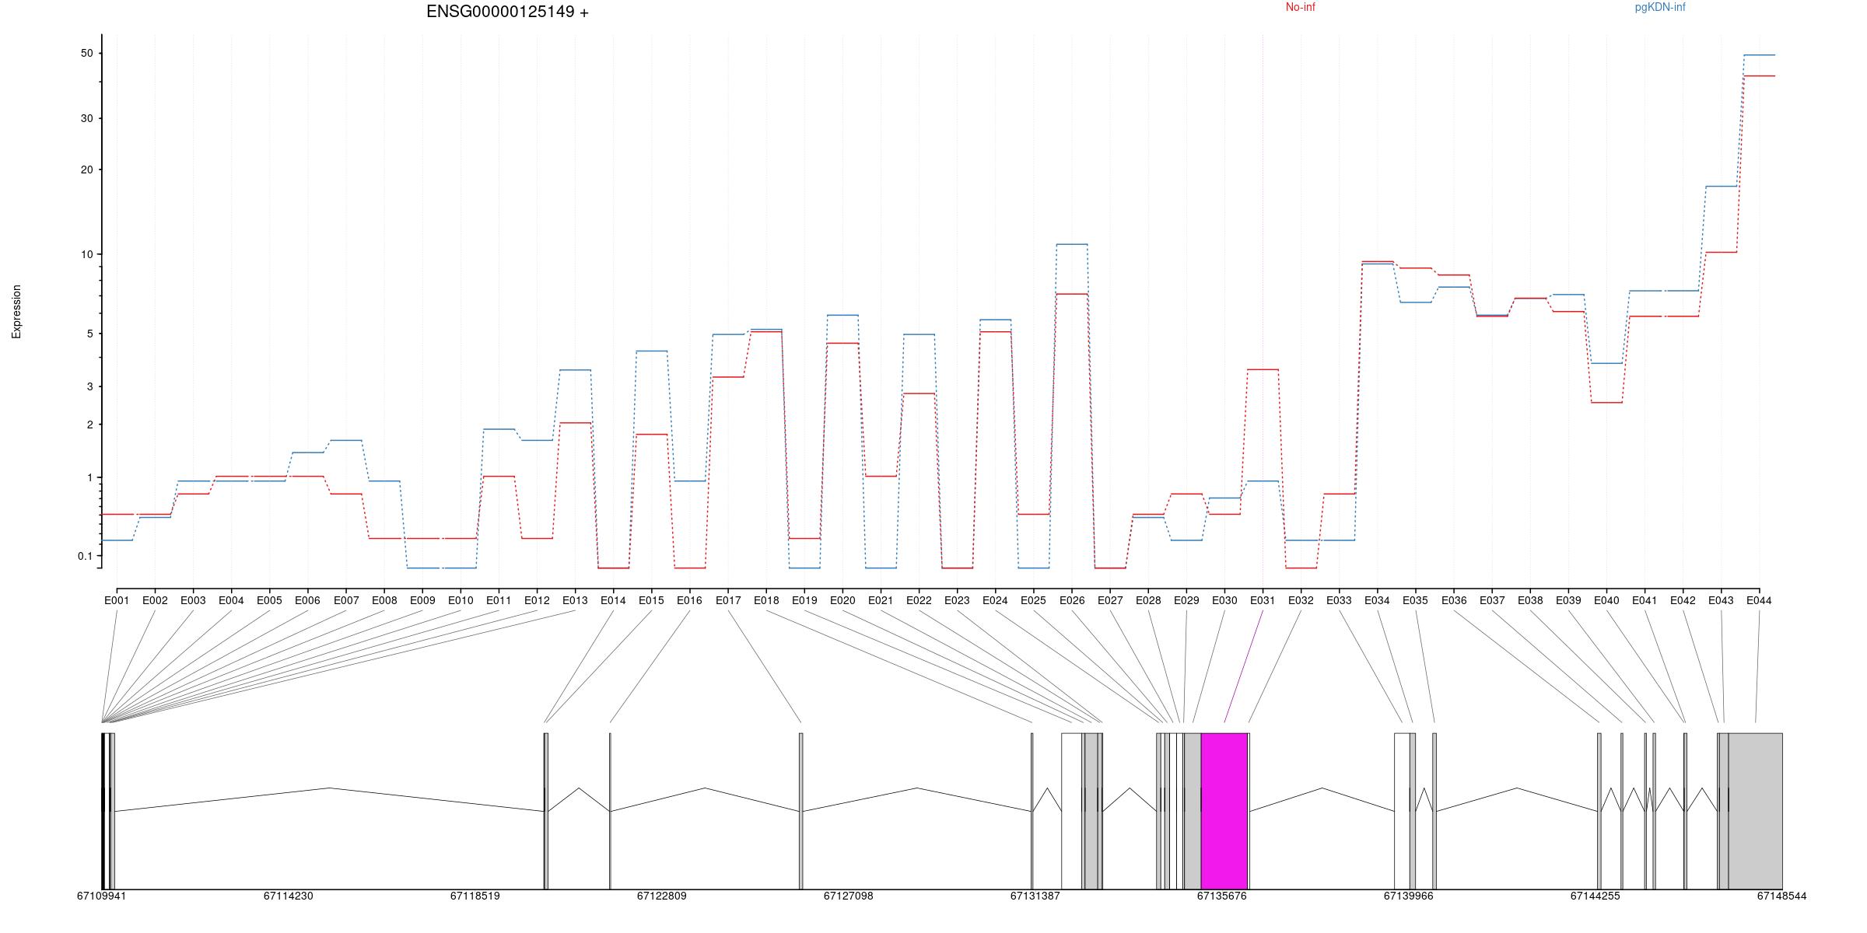Click the E044 exon label
The width and height of the screenshot is (1867, 933).
click(x=1759, y=600)
